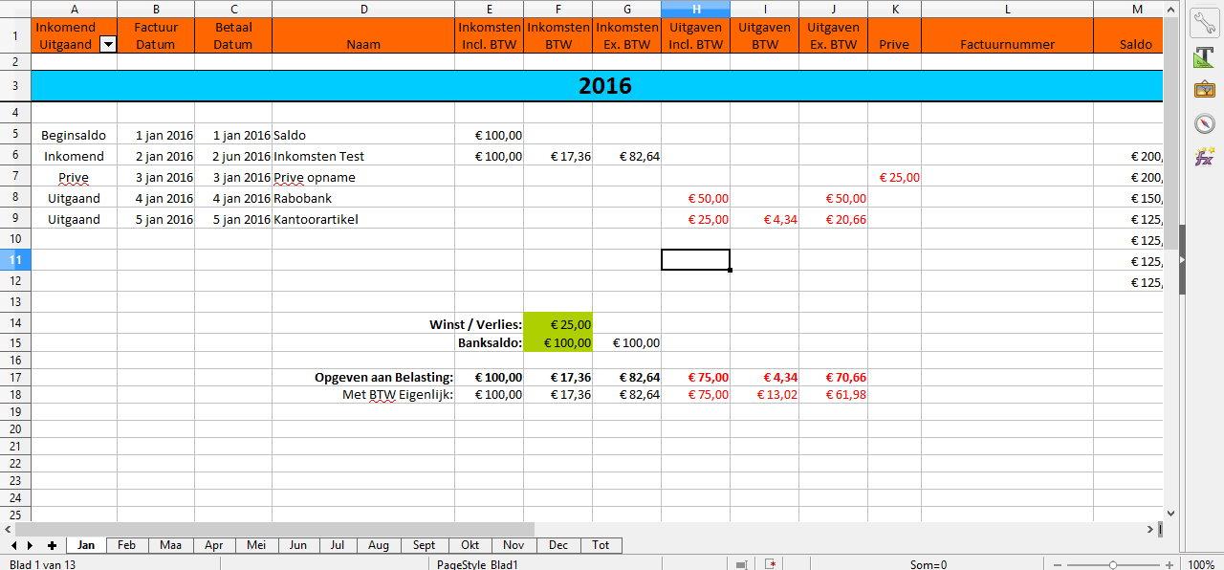Select the green Winst / Verlies value cell
This screenshot has height=570, width=1224.
click(x=557, y=324)
